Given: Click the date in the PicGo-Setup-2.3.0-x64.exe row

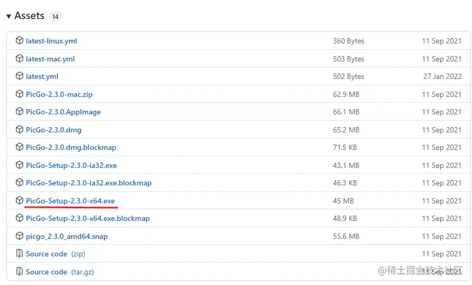Looking at the screenshot, I should pos(442,201).
